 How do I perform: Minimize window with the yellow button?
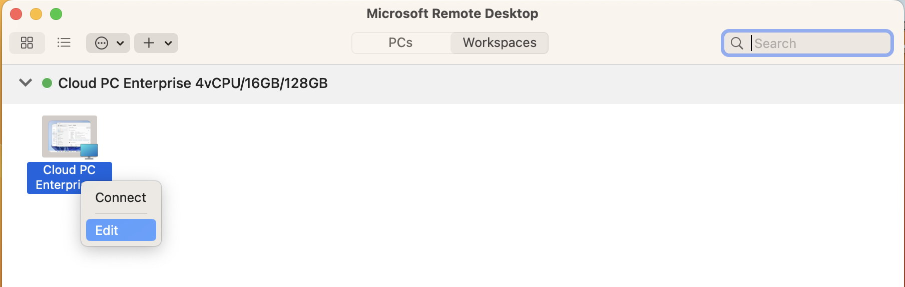point(36,14)
